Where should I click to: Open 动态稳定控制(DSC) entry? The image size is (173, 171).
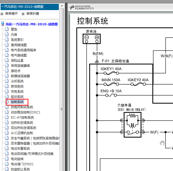[25, 112]
